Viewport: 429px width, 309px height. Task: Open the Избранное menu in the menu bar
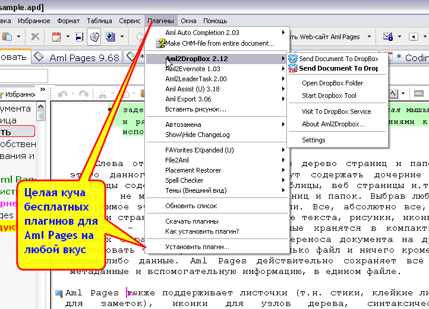tap(34, 21)
